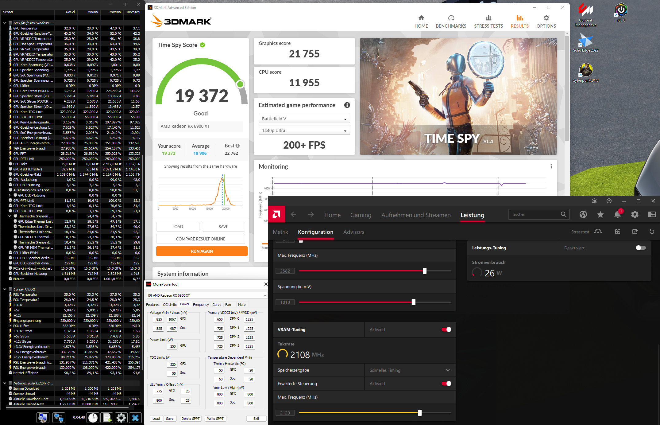Open the 3DMark Benchmarks section
Viewport: 660px width, 425px height.
(x=451, y=21)
